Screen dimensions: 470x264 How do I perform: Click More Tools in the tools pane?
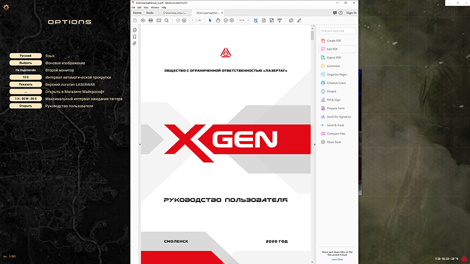coord(334,142)
